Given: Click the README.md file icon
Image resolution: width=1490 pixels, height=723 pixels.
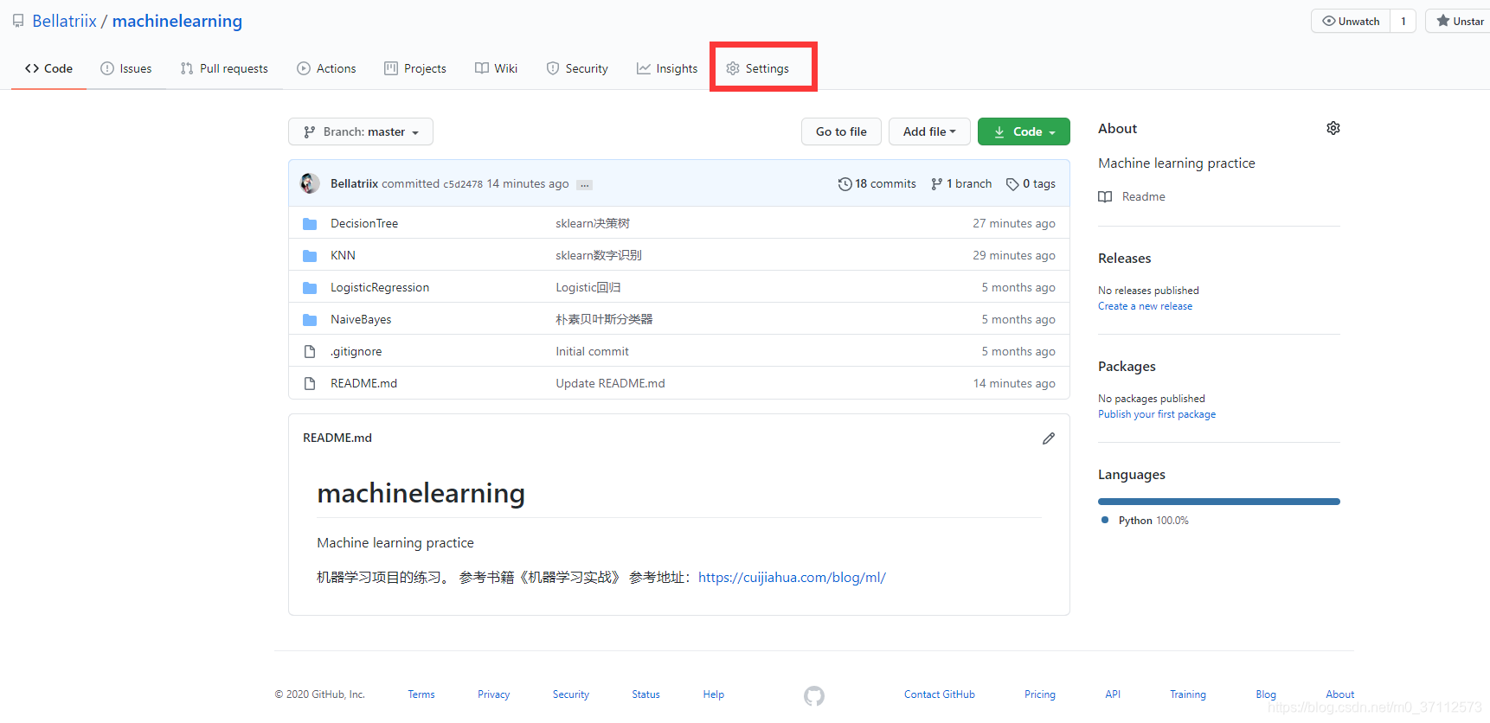Looking at the screenshot, I should 310,383.
